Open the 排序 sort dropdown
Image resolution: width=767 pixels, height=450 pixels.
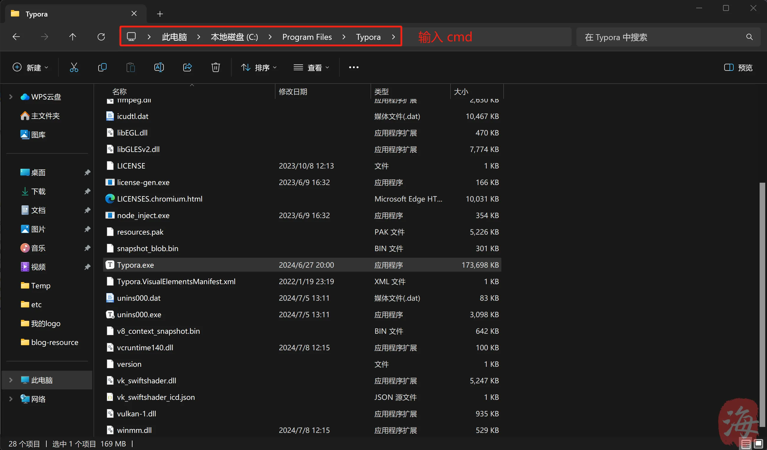pos(259,67)
